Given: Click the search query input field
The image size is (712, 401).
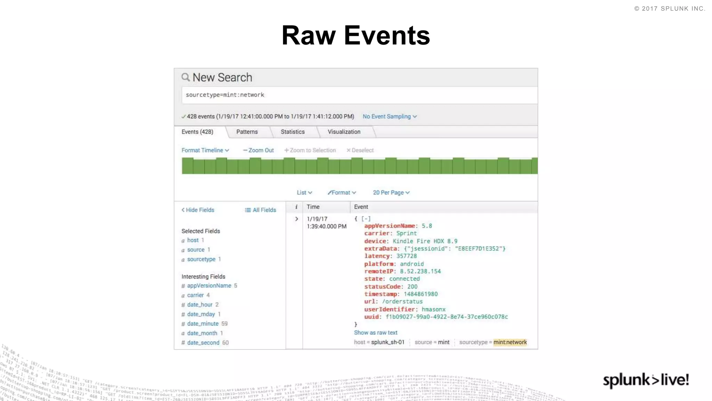Looking at the screenshot, I should [x=359, y=95].
